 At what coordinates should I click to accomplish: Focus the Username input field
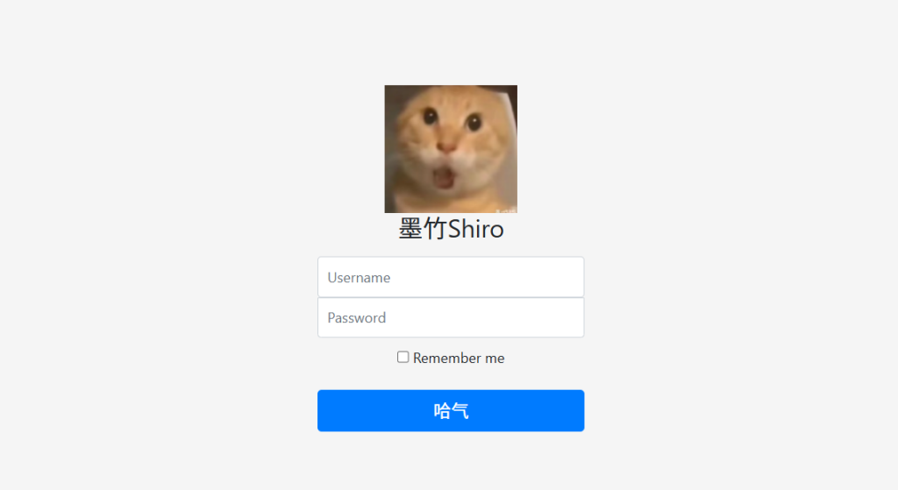[451, 277]
